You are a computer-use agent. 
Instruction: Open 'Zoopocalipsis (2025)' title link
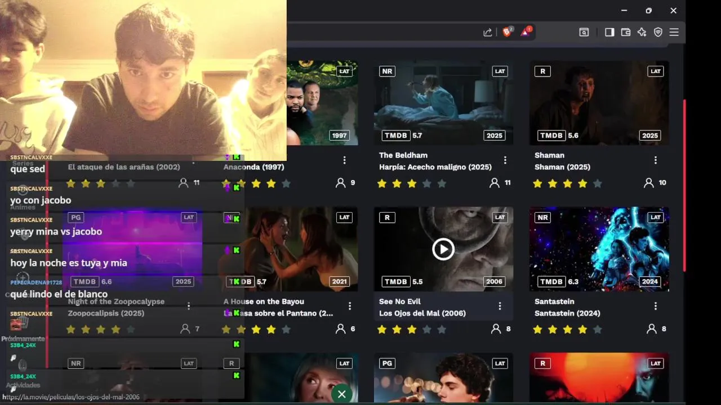click(106, 313)
